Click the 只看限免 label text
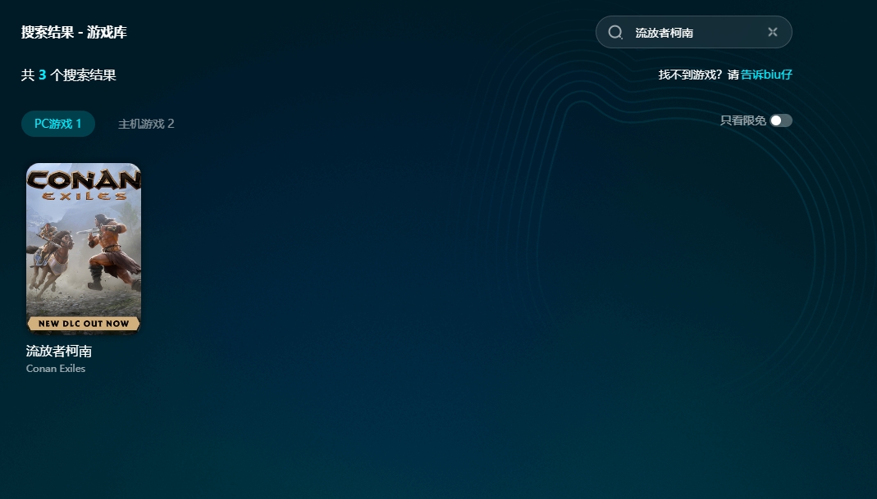877x499 pixels. pos(742,120)
